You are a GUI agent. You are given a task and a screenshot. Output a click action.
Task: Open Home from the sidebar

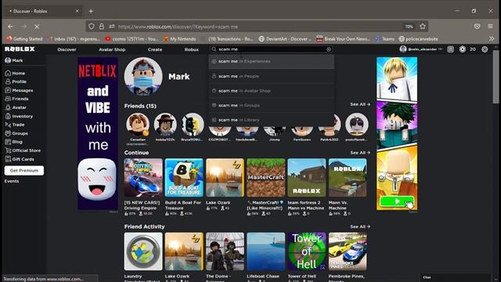tap(15, 73)
